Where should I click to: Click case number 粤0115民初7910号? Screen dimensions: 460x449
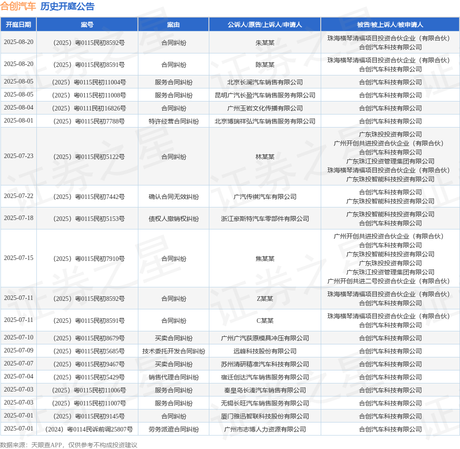[x=89, y=259]
